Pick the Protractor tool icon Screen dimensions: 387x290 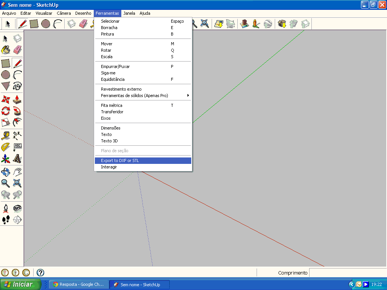(6, 147)
